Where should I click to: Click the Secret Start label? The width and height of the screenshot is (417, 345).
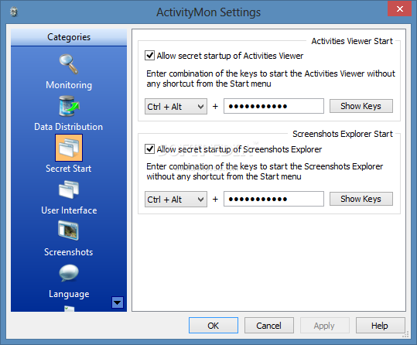[x=69, y=169]
